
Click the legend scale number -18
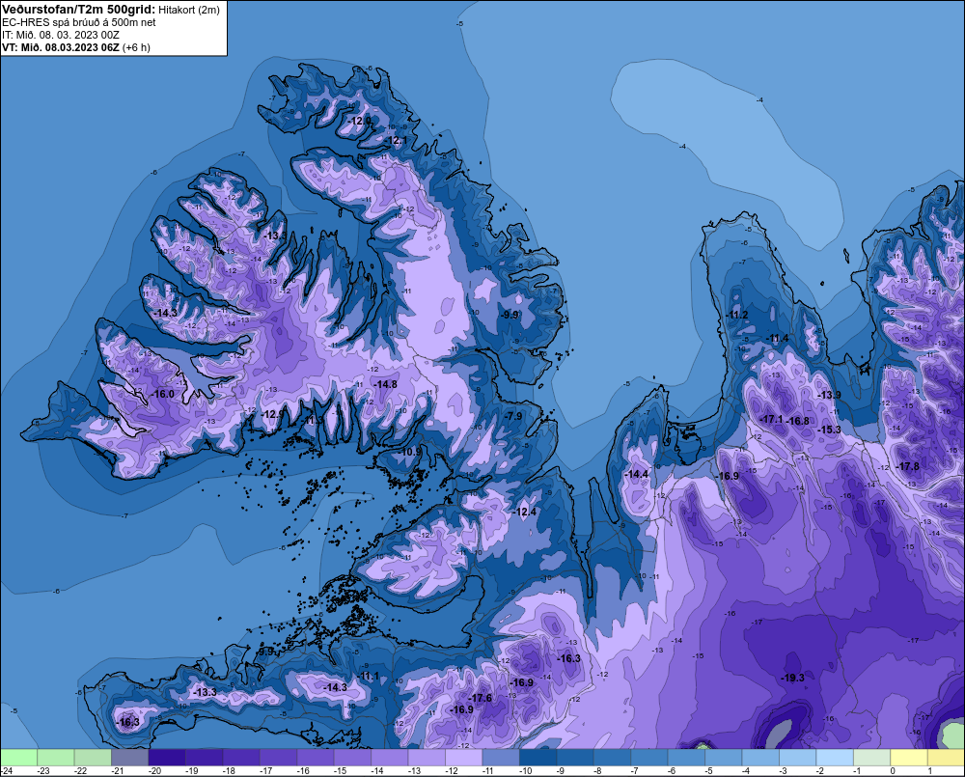(x=229, y=771)
